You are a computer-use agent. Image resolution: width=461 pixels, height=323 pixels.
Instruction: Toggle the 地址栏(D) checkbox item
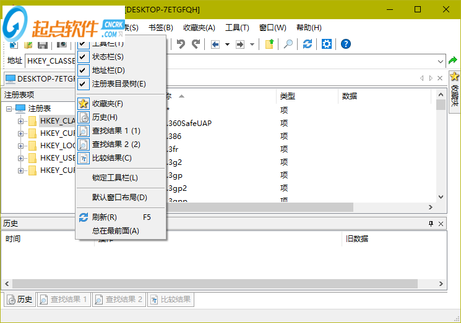pyautogui.click(x=108, y=70)
